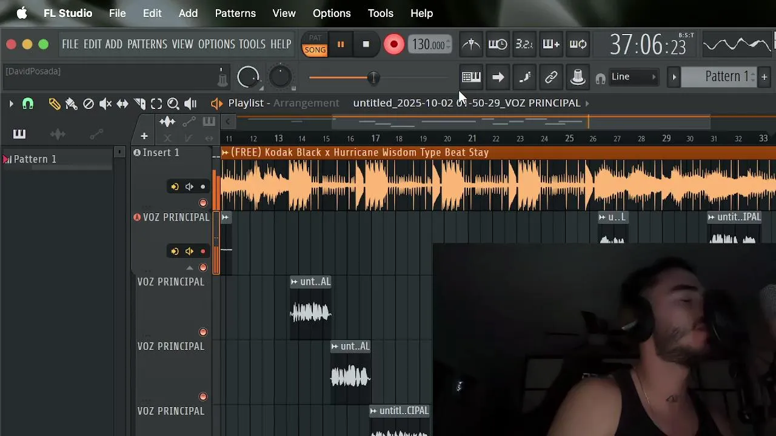Show patterns piano icon in picker

(19, 134)
